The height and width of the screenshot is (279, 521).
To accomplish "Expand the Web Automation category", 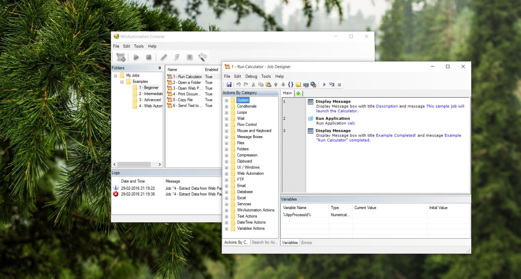I will (226, 174).
